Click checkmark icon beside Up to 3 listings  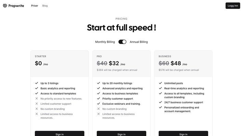click(x=37, y=83)
